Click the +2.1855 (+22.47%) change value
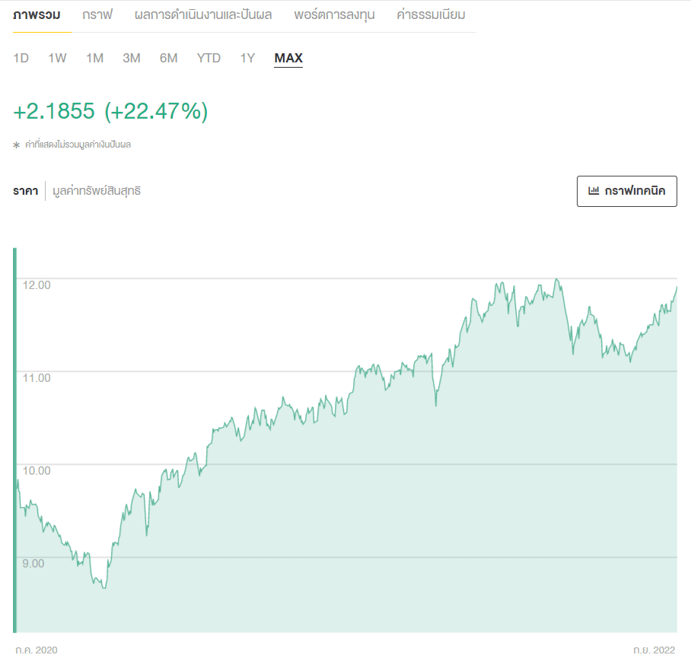 pyautogui.click(x=110, y=111)
